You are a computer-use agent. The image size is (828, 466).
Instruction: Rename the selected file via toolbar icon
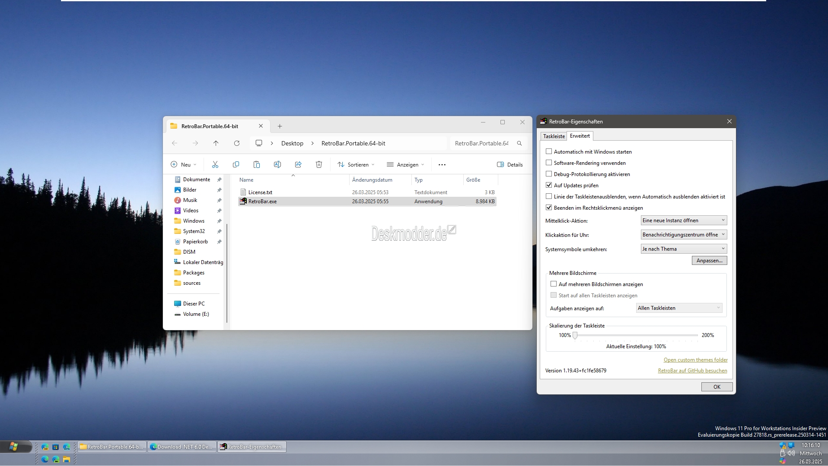(x=277, y=164)
